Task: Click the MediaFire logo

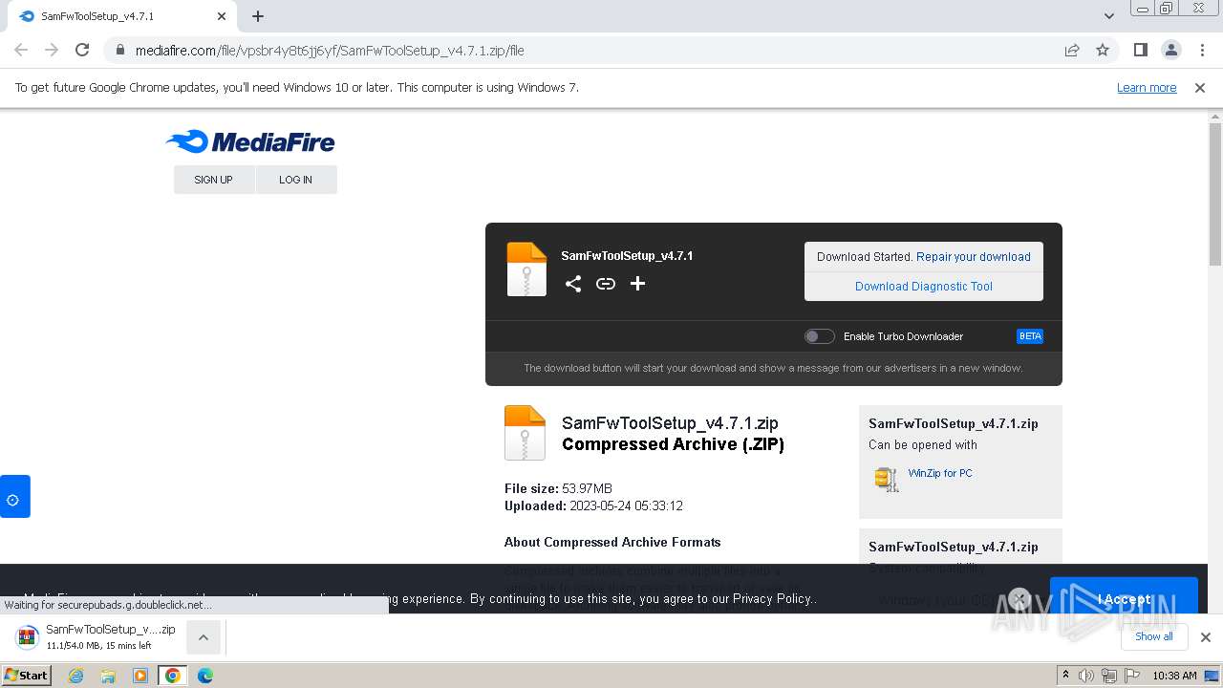Action: (250, 142)
